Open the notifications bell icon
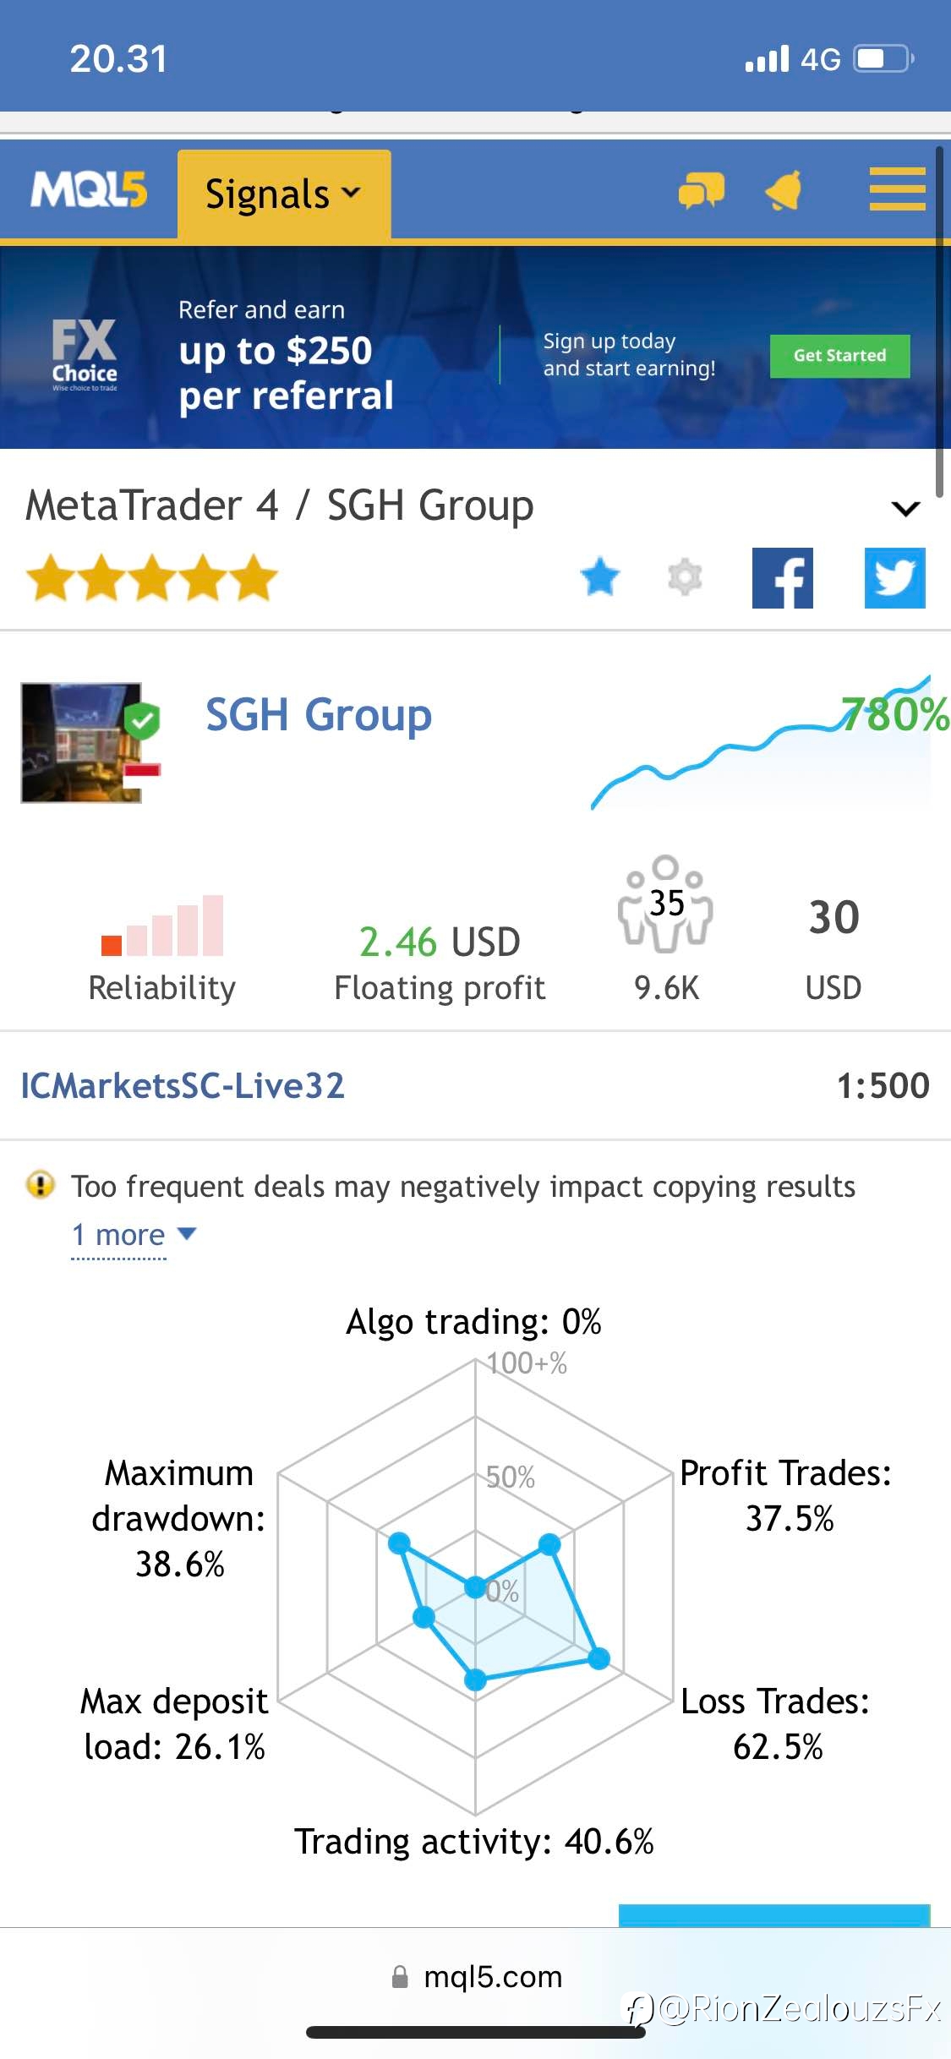This screenshot has width=951, height=2059. coord(785,190)
